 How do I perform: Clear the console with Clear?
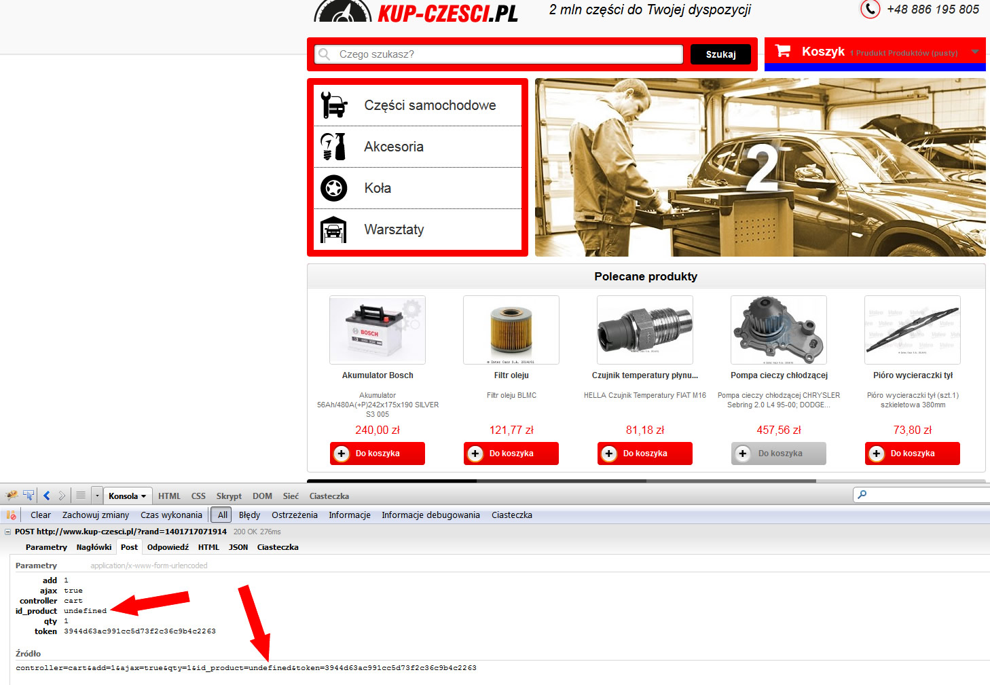[x=41, y=515]
